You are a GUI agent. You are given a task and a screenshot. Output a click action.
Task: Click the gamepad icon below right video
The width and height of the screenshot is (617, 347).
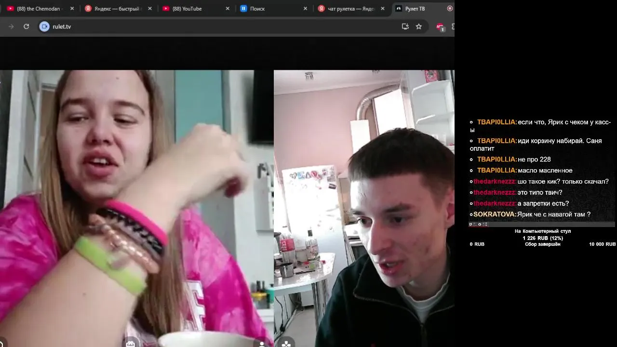click(x=286, y=344)
